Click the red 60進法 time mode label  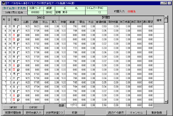[131, 11]
